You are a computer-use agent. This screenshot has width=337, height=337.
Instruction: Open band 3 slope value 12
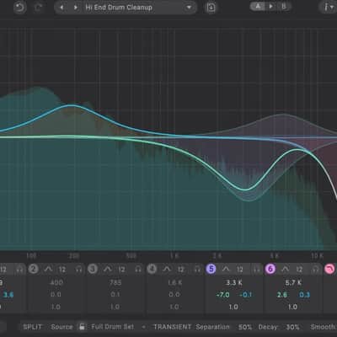[x=121, y=270]
